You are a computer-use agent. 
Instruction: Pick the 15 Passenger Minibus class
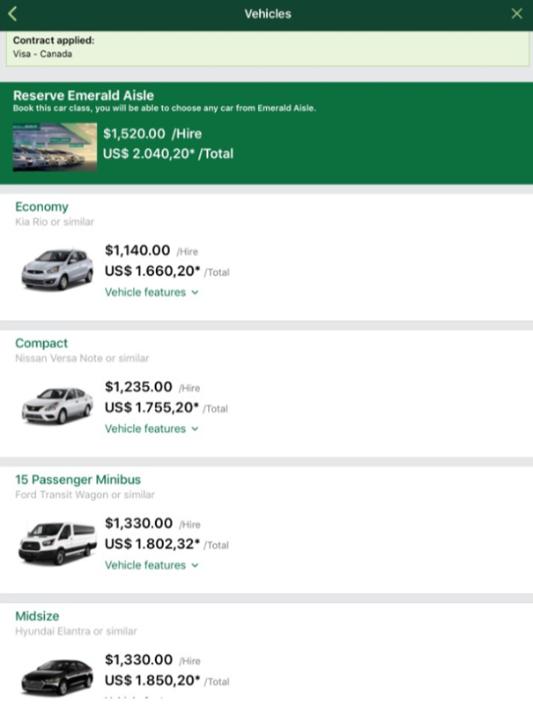point(78,480)
